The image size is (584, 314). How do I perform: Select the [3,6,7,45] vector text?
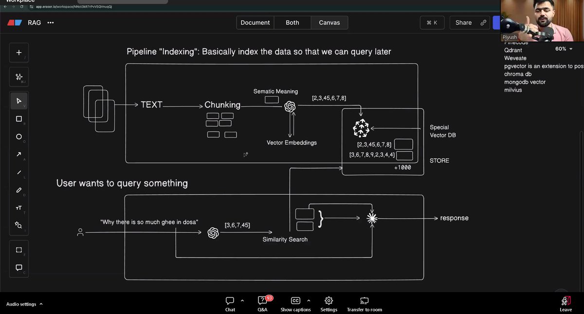coord(237,225)
